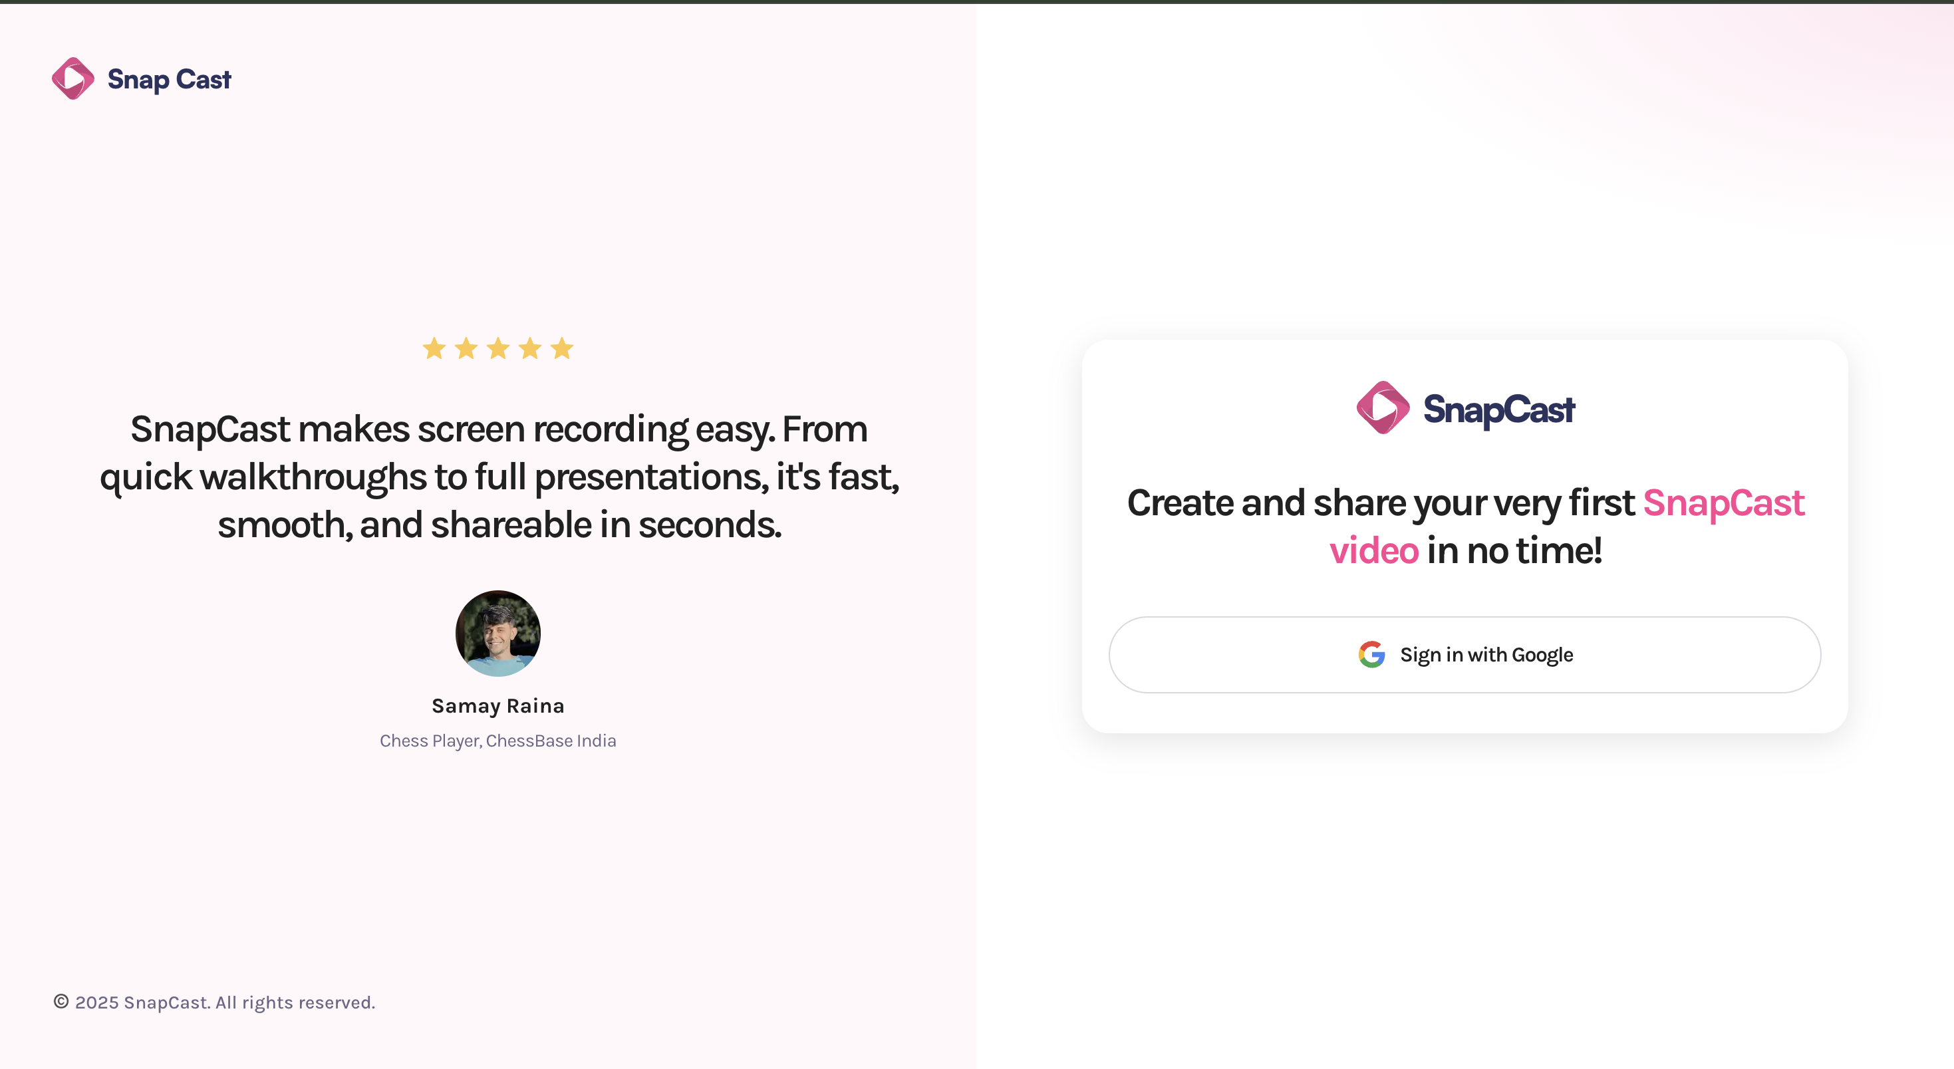Image resolution: width=1954 pixels, height=1069 pixels.
Task: Click "Create and share your very first" heading
Action: [1381, 503]
